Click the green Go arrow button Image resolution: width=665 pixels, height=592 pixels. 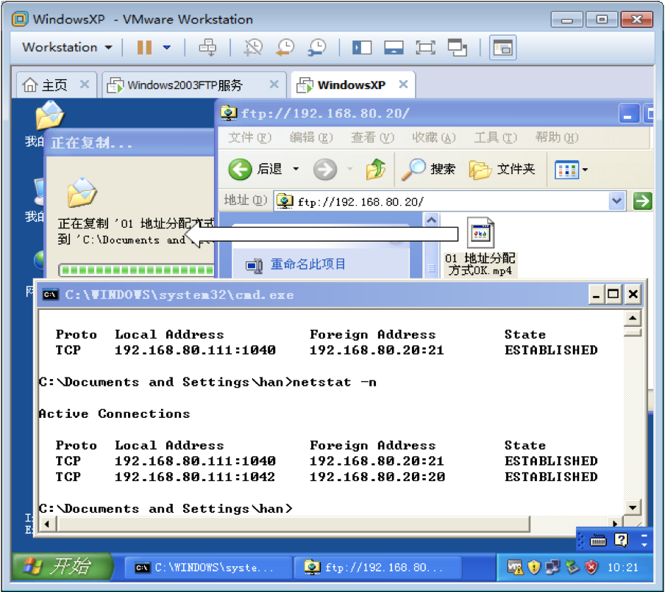642,201
